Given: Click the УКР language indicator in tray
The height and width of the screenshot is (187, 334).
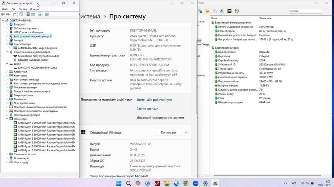Looking at the screenshot, I should click(294, 183).
